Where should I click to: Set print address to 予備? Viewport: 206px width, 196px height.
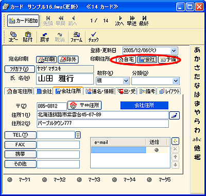(168, 59)
